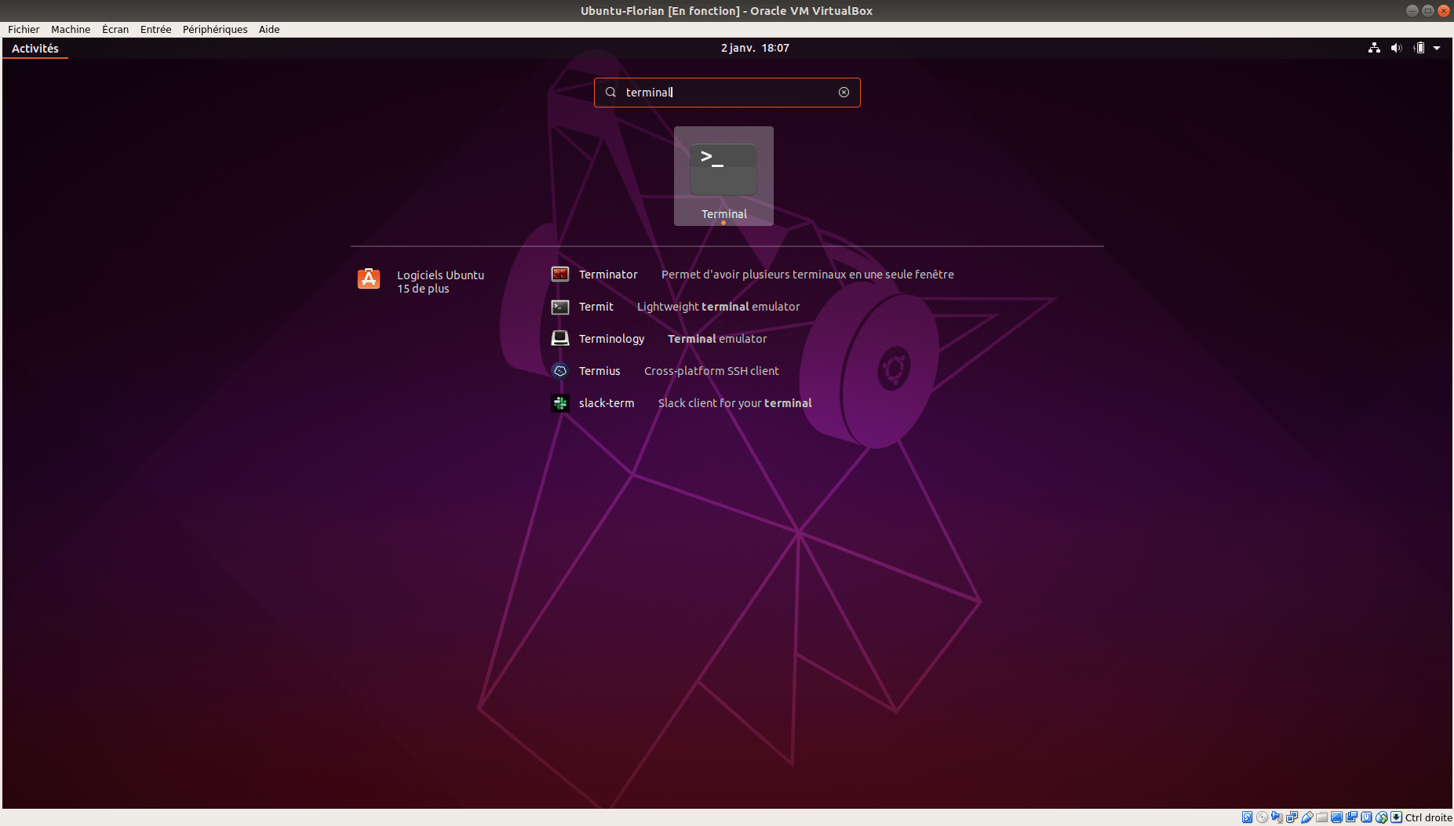Open the Fichier menu
The height and width of the screenshot is (826, 1454).
(x=24, y=29)
